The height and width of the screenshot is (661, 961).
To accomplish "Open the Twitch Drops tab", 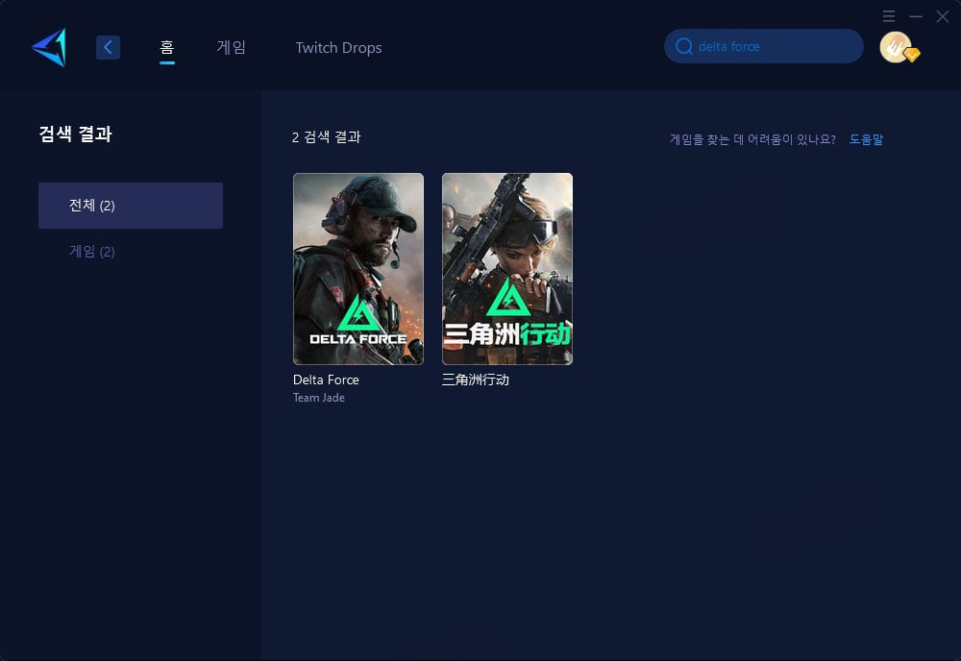I will [x=338, y=47].
